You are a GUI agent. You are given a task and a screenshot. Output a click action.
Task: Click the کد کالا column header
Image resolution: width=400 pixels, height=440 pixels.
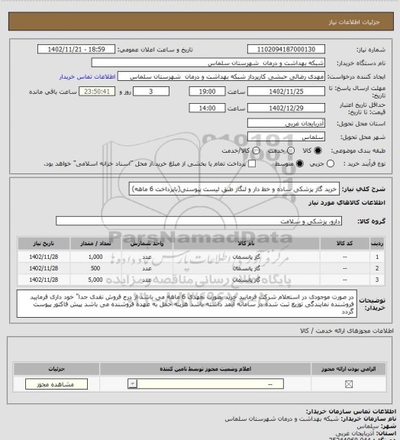click(x=344, y=243)
